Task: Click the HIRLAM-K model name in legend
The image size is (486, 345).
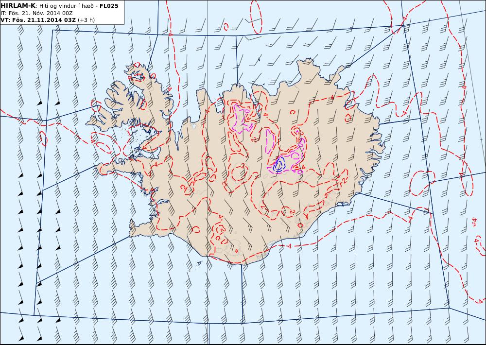Action: (x=18, y=5)
